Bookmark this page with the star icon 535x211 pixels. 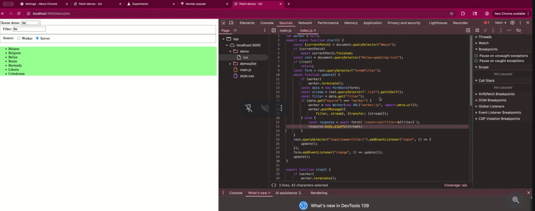tap(451, 14)
